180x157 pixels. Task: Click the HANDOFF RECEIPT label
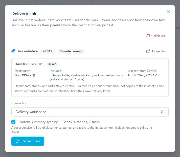pyautogui.click(x=29, y=64)
